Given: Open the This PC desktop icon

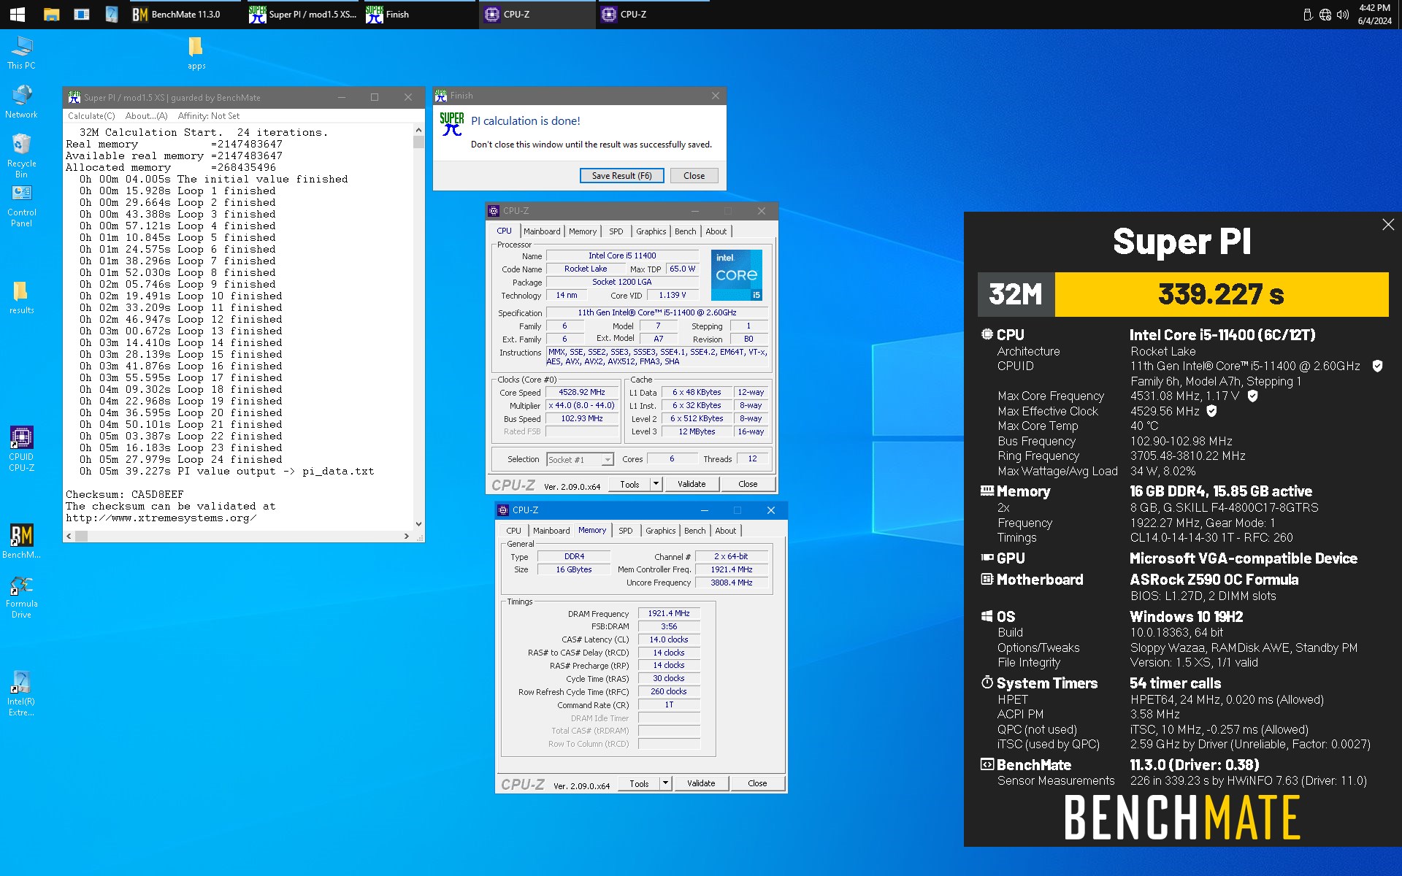Looking at the screenshot, I should (x=21, y=53).
